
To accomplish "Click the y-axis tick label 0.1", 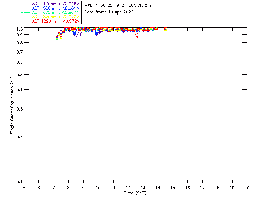I will [19, 182].
